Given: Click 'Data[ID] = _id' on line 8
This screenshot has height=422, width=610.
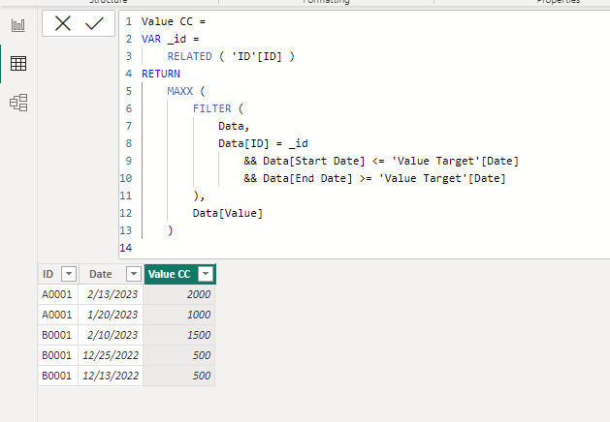Looking at the screenshot, I should click(263, 143).
